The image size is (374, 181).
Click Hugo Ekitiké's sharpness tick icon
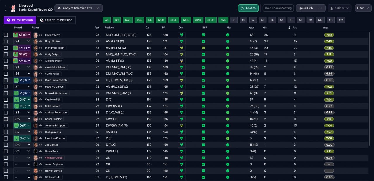click(203, 41)
